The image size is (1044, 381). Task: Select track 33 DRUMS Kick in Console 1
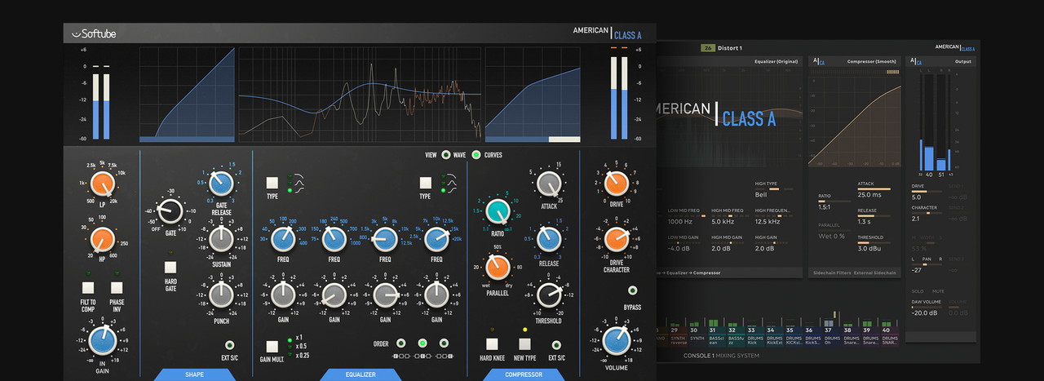[x=750, y=334]
